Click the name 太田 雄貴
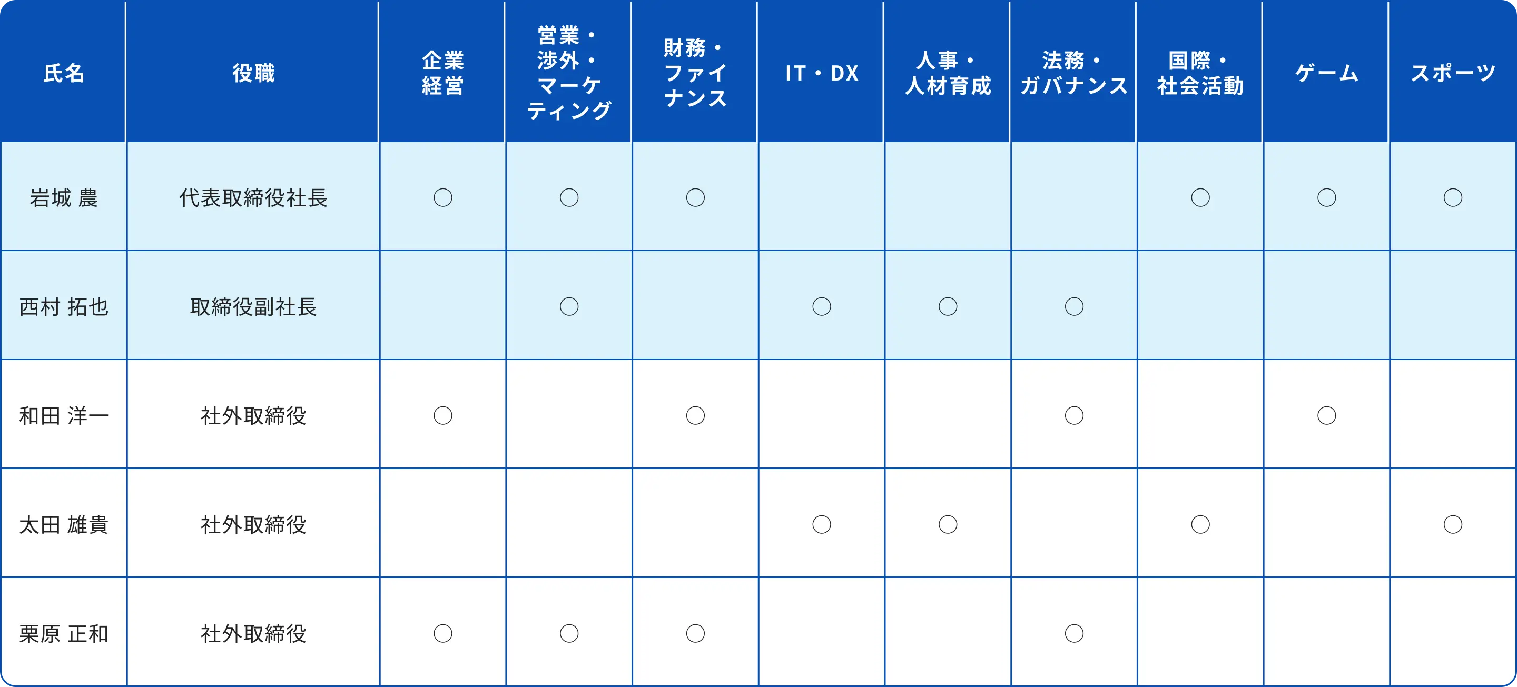Image resolution: width=1517 pixels, height=687 pixels. click(x=64, y=524)
